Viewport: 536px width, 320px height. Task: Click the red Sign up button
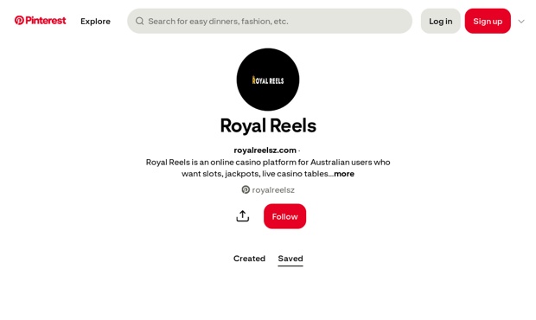[x=488, y=22]
